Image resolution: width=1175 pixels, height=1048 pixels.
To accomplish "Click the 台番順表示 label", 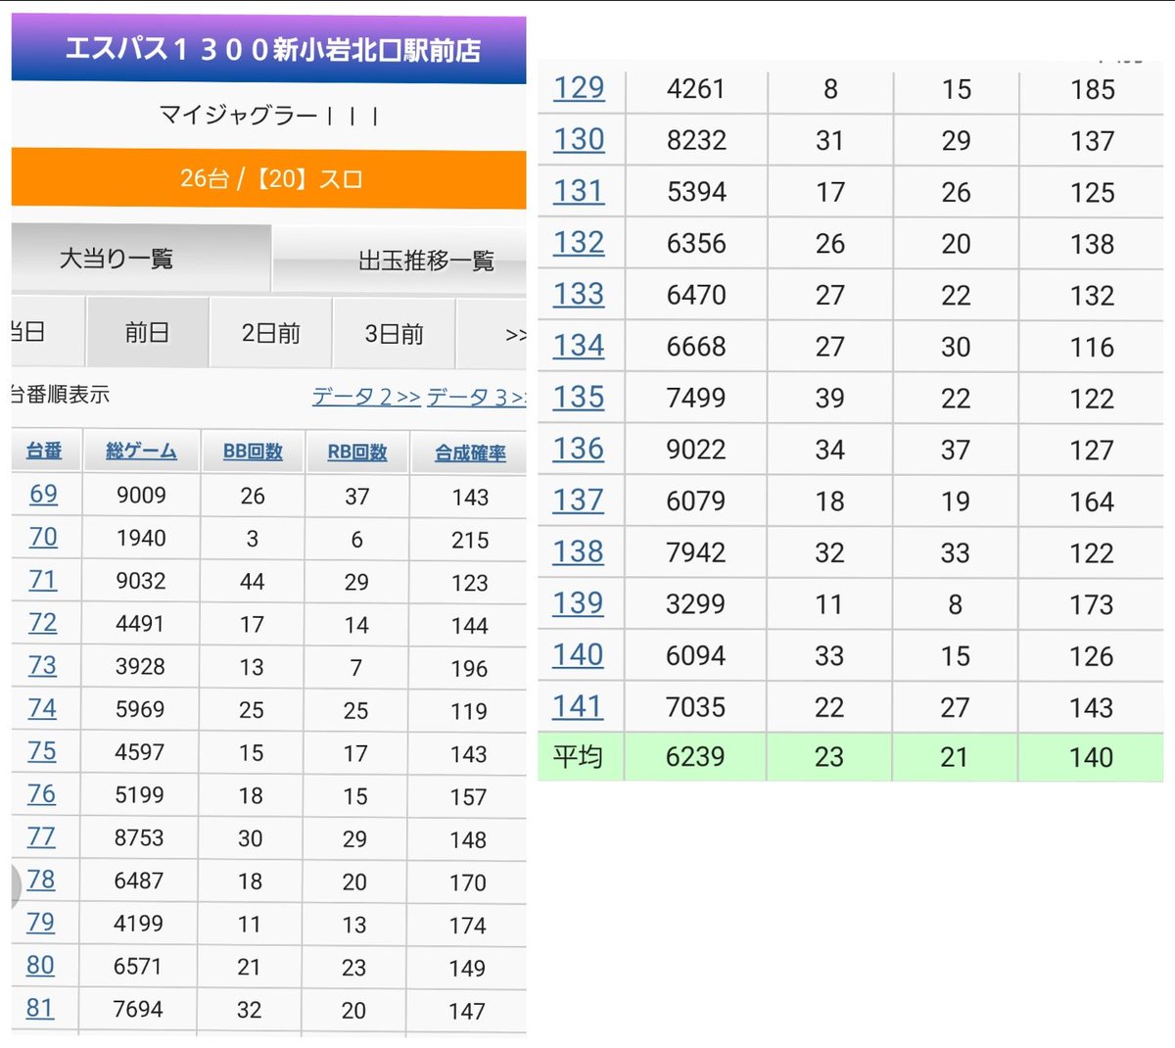I will (x=60, y=395).
